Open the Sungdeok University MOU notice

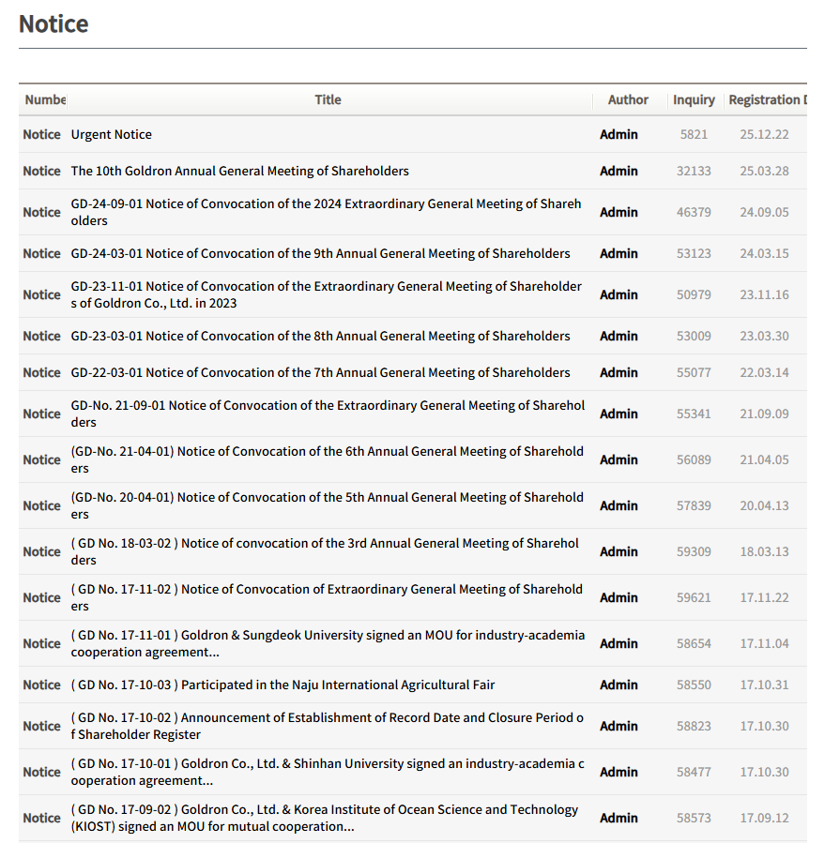328,643
